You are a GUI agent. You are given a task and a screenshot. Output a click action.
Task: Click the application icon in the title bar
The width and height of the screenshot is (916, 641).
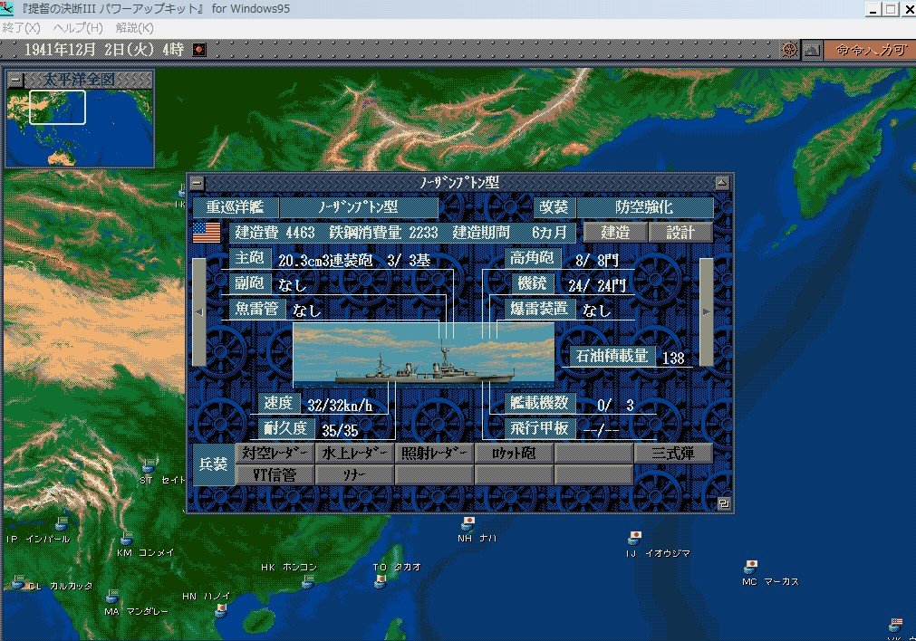point(7,8)
